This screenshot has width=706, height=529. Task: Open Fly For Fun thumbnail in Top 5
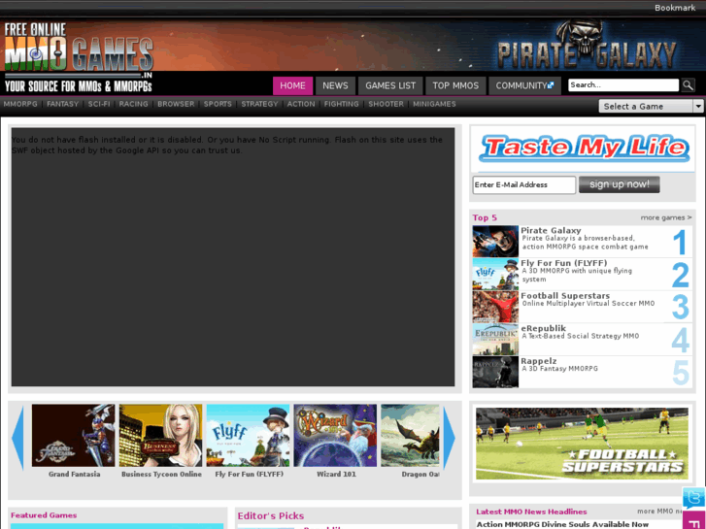point(495,274)
